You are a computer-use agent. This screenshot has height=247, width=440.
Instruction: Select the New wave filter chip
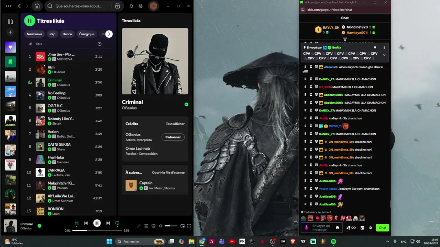(x=34, y=34)
